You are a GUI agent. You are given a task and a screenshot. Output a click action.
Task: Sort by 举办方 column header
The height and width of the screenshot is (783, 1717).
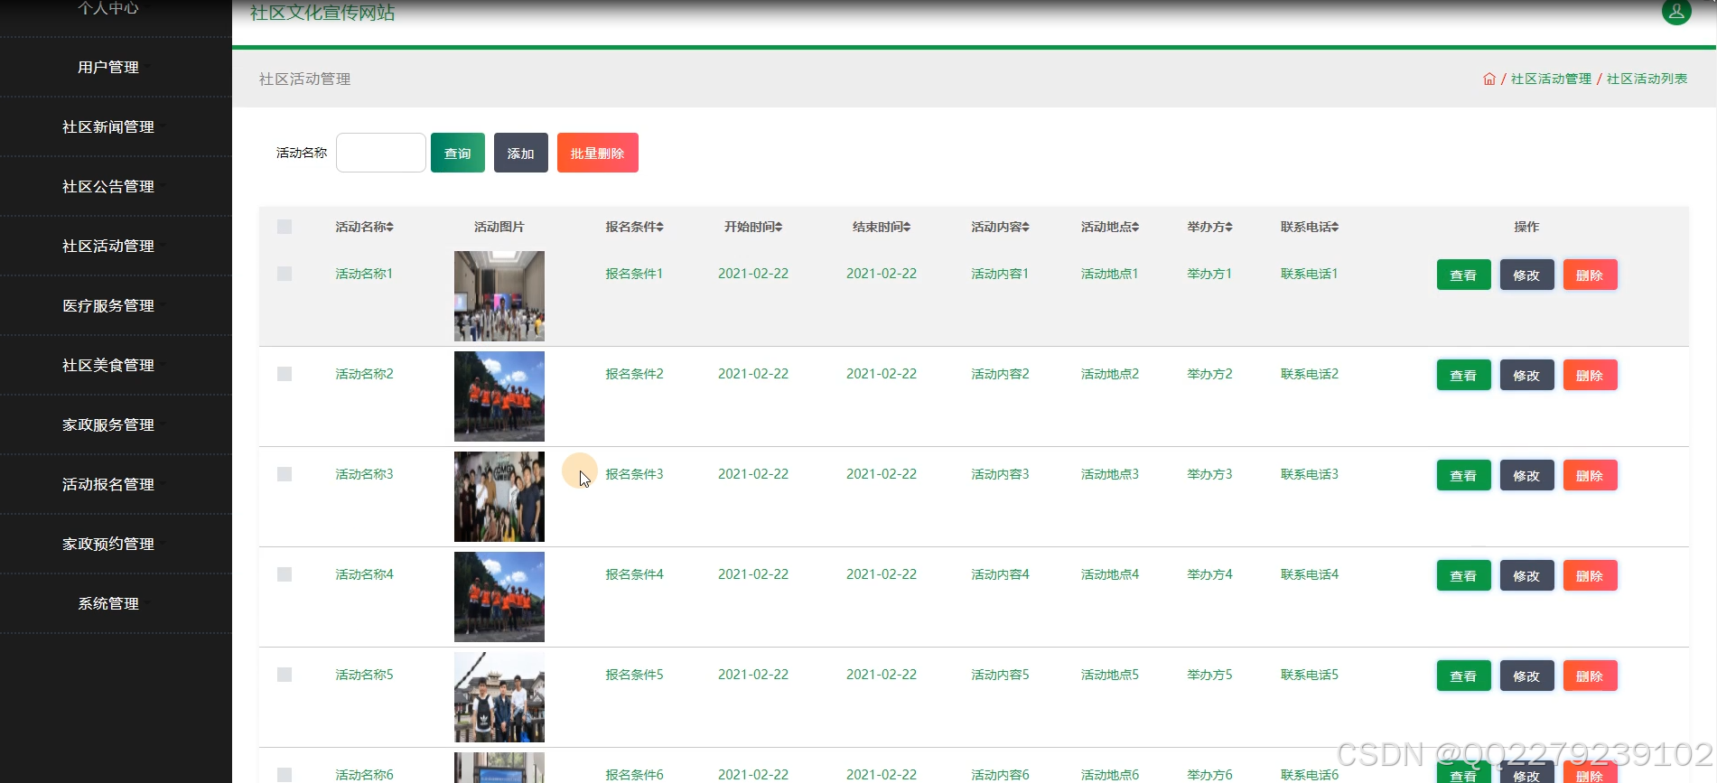click(1209, 227)
